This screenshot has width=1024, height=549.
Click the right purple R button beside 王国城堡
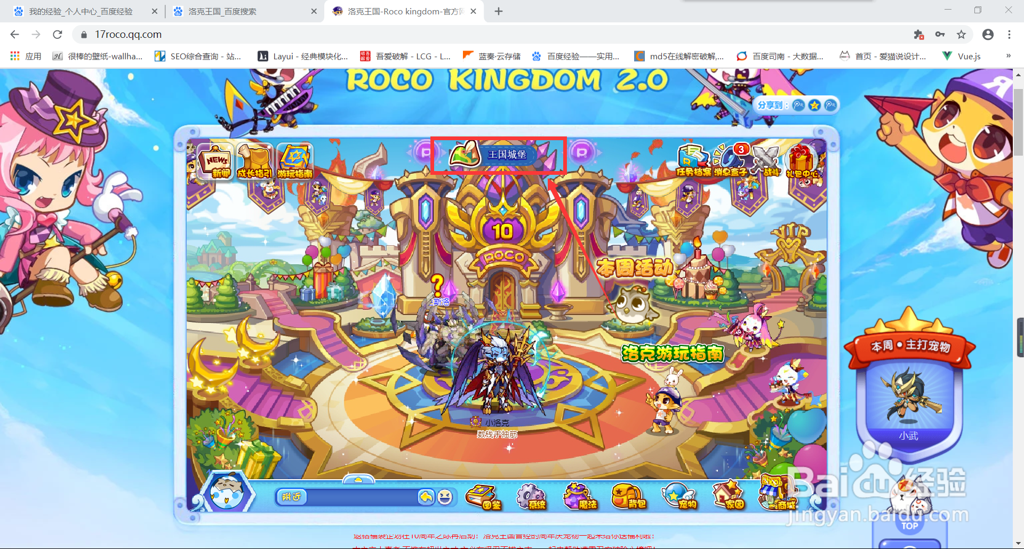581,153
